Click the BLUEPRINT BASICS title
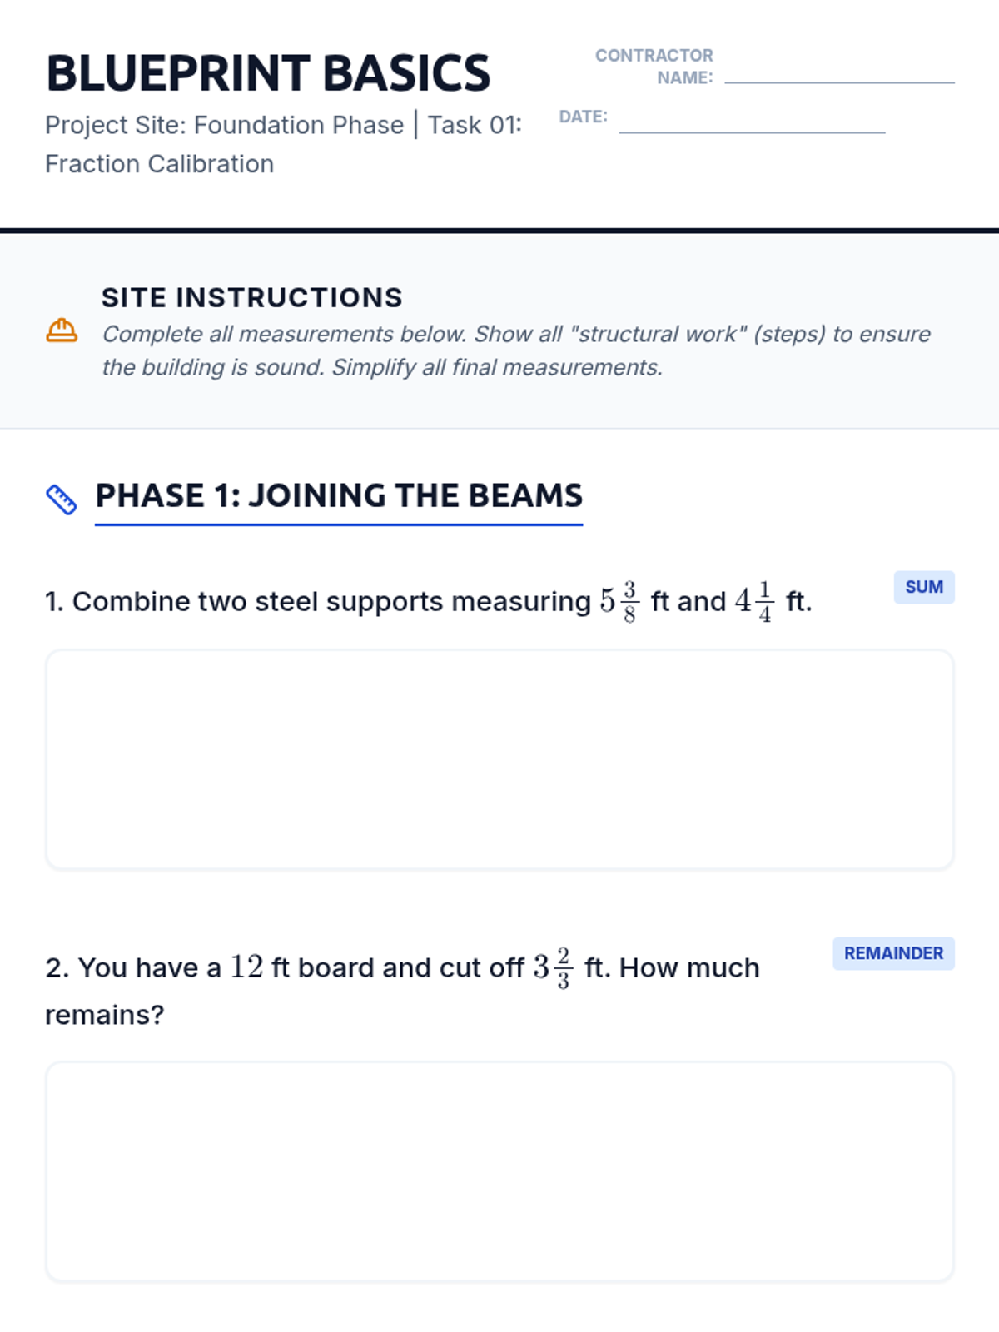Image resolution: width=999 pixels, height=1332 pixels. pyautogui.click(x=268, y=73)
